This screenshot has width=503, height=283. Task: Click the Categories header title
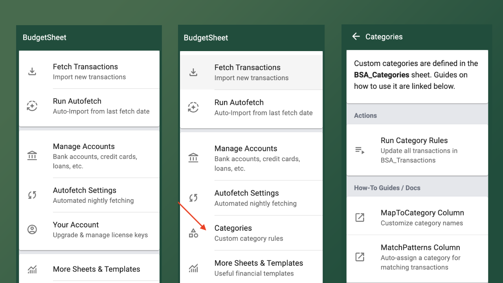pyautogui.click(x=384, y=37)
